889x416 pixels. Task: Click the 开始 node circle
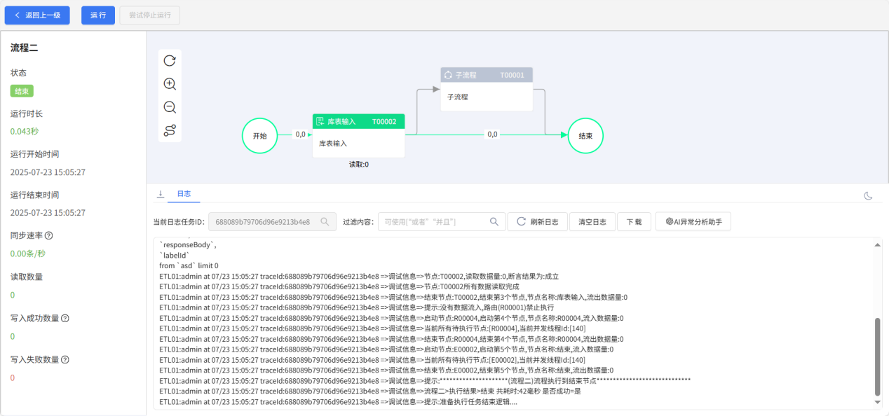point(260,136)
